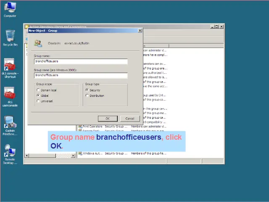Choose the Distribution group type
Image resolution: width=269 pixels, height=202 pixels.
coord(87,96)
